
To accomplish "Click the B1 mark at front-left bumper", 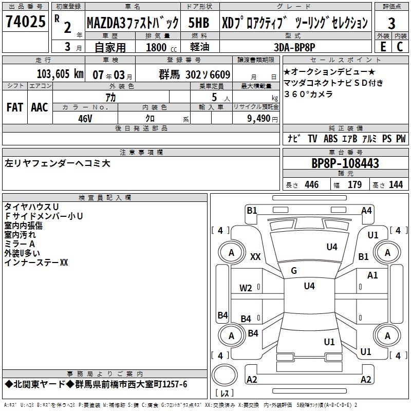I will click(252, 211).
